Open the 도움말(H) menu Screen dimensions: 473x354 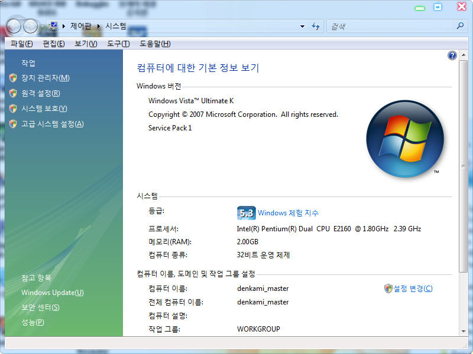click(x=155, y=44)
